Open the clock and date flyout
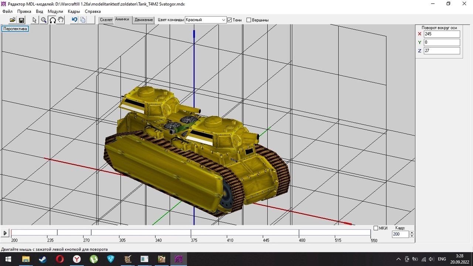The height and width of the screenshot is (266, 473). point(459,259)
